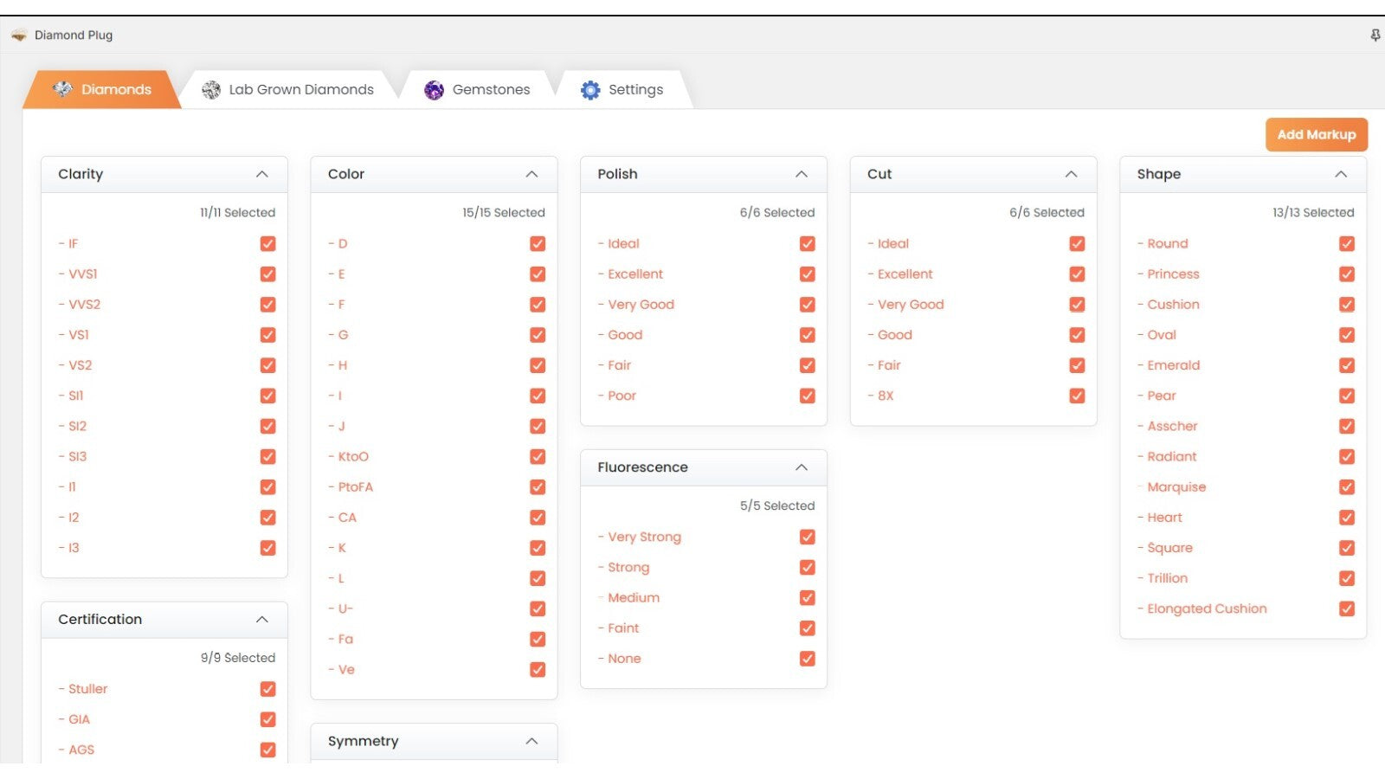
Task: Click the 'Trillion' shape label
Action: point(1167,578)
